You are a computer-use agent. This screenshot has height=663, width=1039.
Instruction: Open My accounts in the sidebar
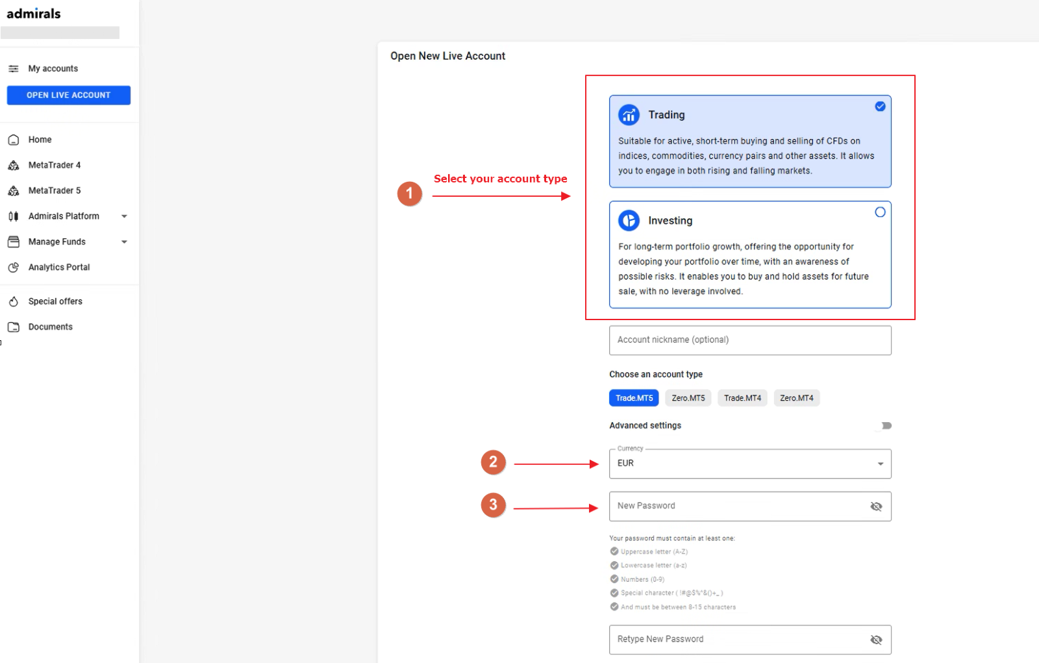(53, 69)
